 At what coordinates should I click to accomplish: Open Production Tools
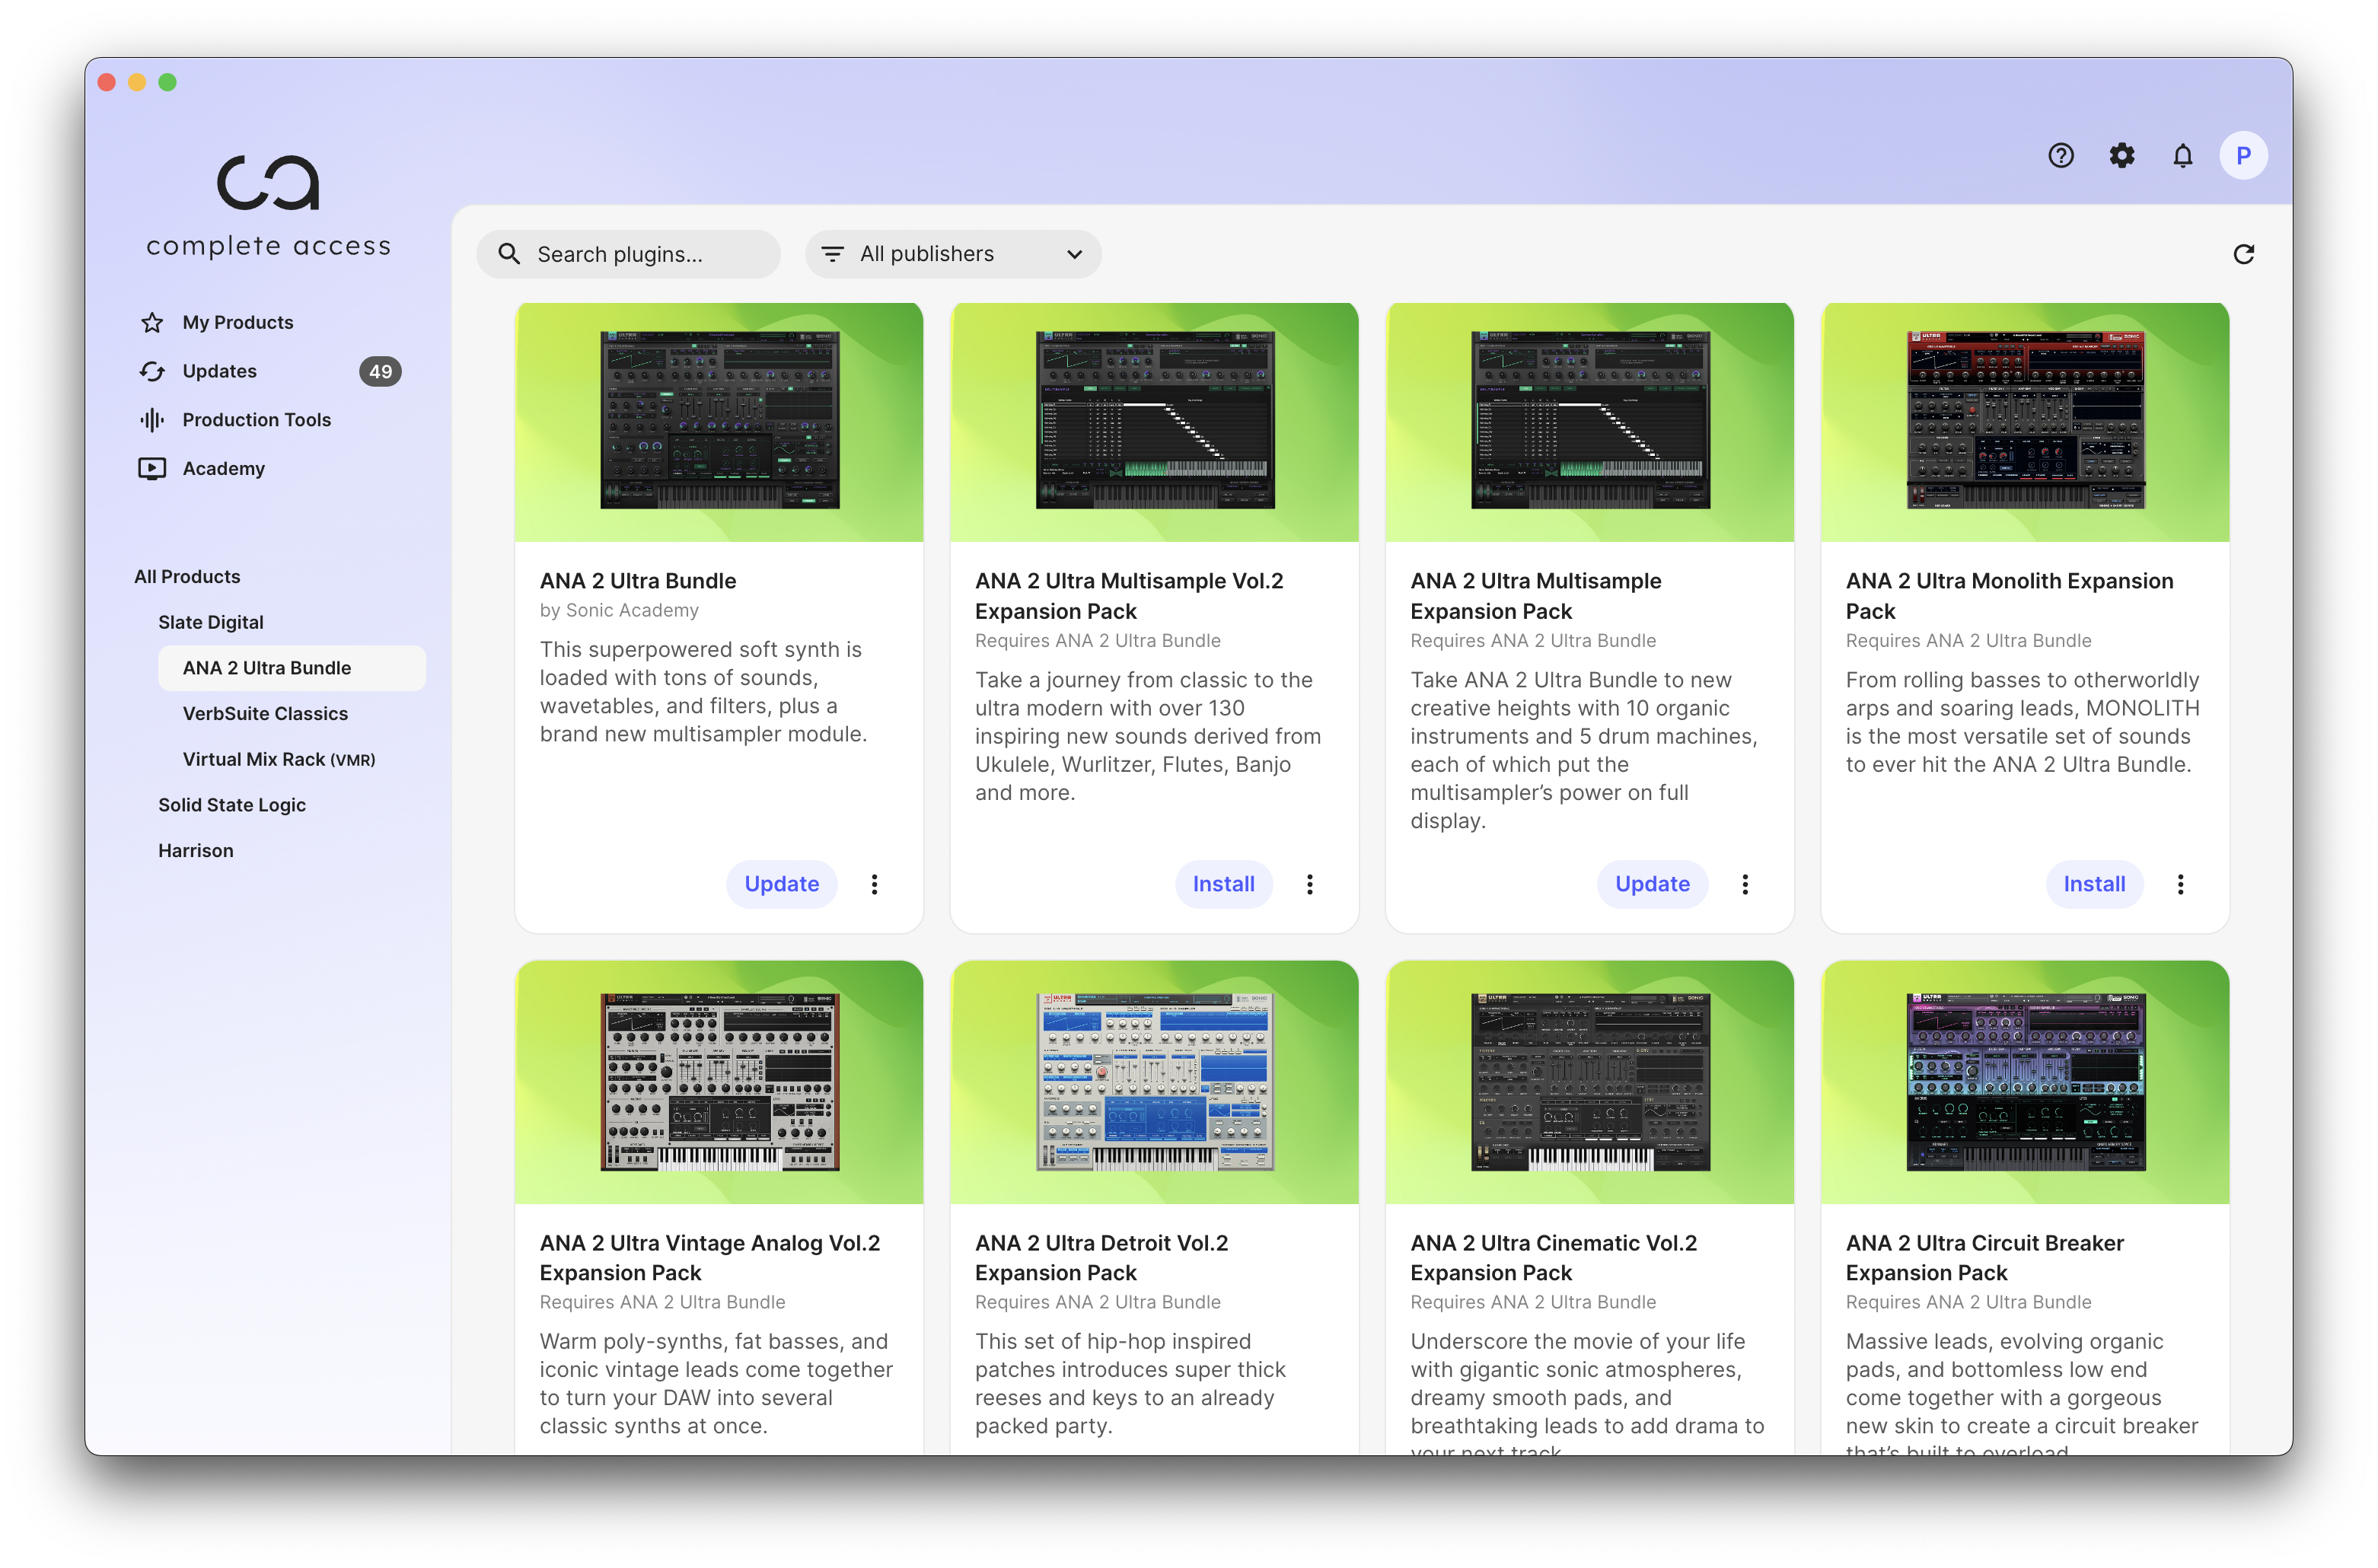point(256,420)
